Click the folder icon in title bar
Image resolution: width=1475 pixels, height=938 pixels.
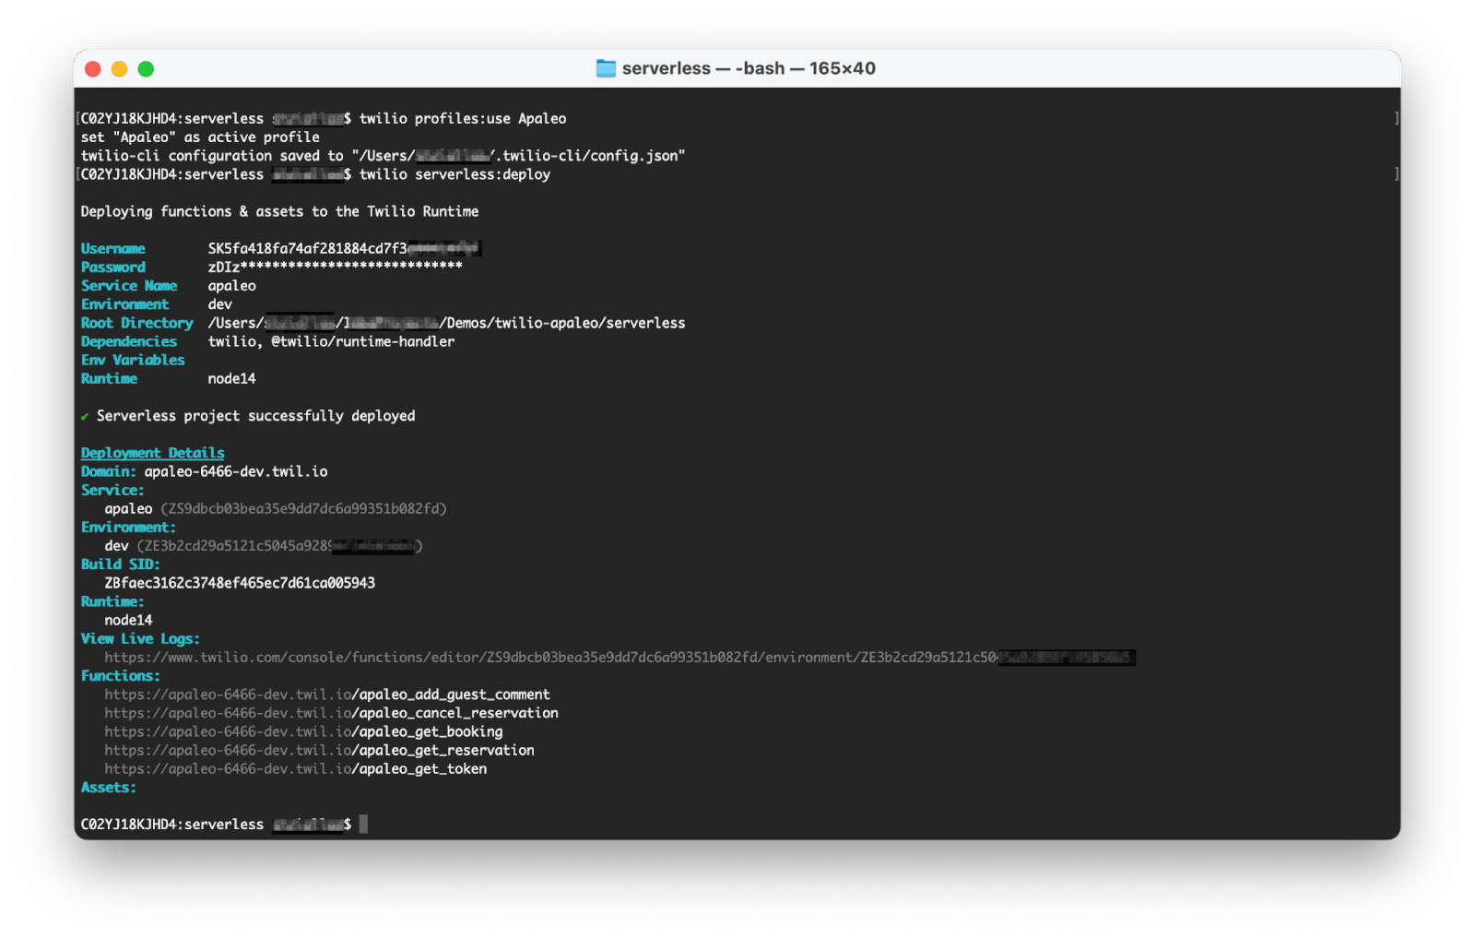pyautogui.click(x=606, y=68)
